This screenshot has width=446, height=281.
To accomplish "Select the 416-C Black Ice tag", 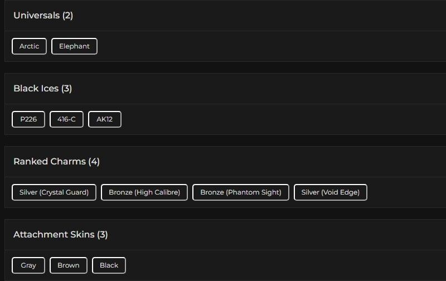I will pyautogui.click(x=66, y=119).
